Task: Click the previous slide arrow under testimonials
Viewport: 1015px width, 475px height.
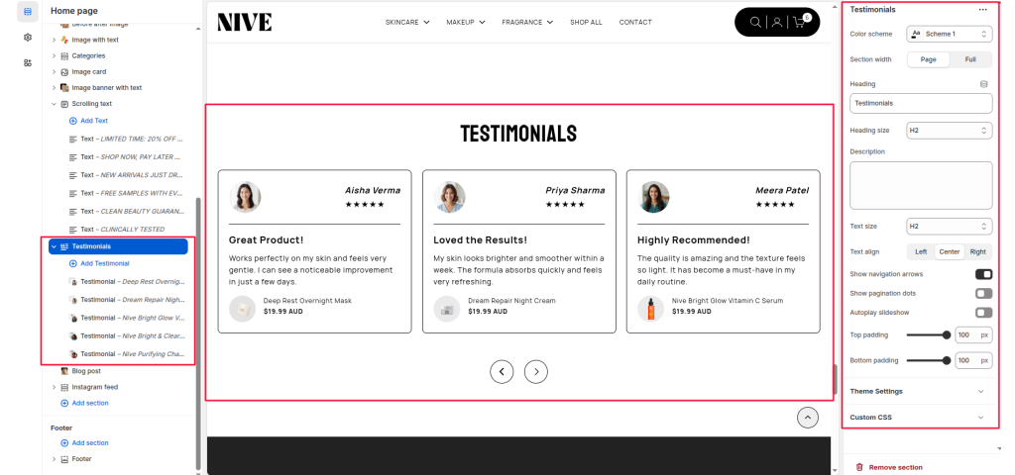Action: (502, 372)
